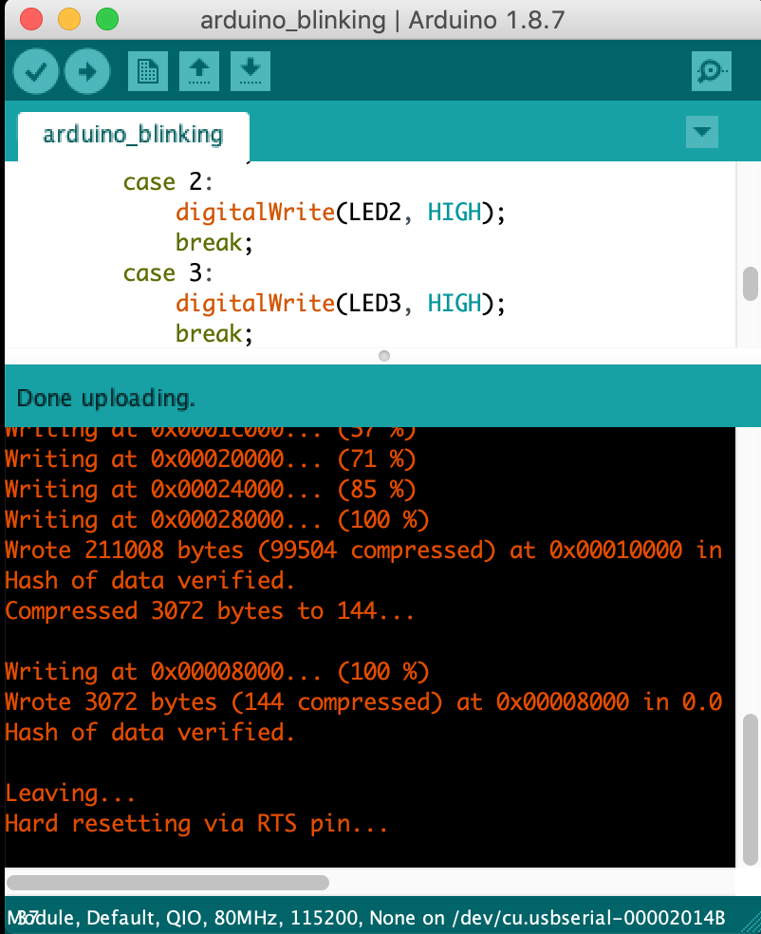Image resolution: width=761 pixels, height=934 pixels.
Task: Click the break statement under case 2
Action: tap(214, 243)
